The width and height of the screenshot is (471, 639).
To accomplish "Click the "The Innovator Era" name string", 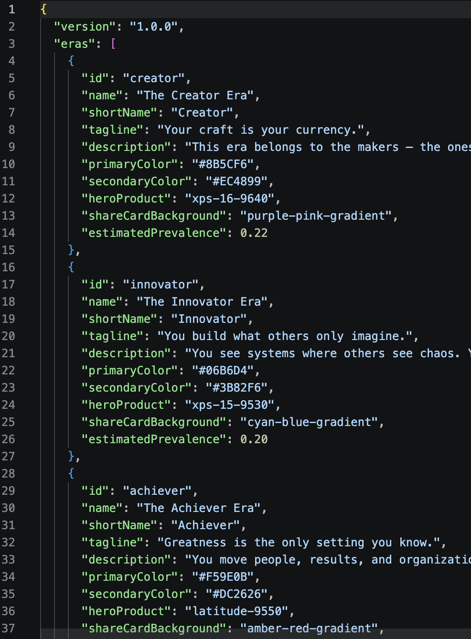I will [x=202, y=301].
